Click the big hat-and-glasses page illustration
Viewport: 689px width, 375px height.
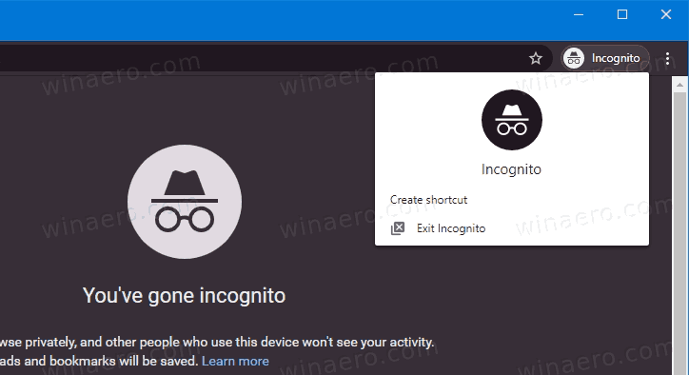pos(185,202)
